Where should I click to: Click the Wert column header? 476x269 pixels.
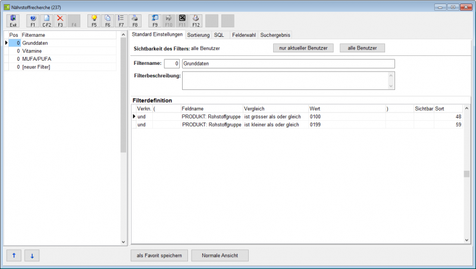347,109
